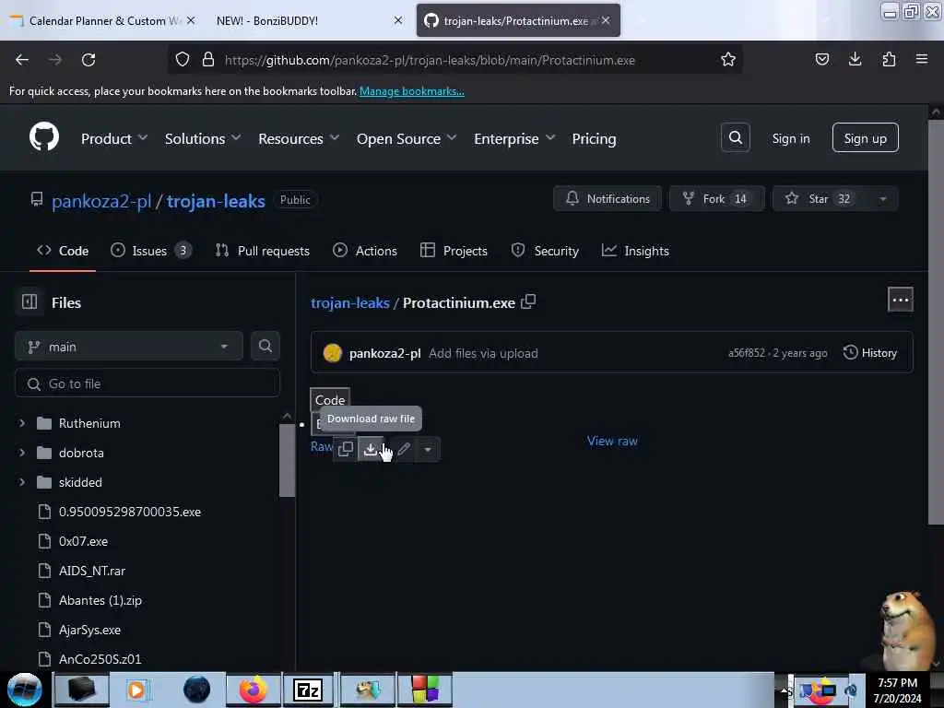Switch to the Pull requests tab
944x708 pixels.
[x=263, y=251]
